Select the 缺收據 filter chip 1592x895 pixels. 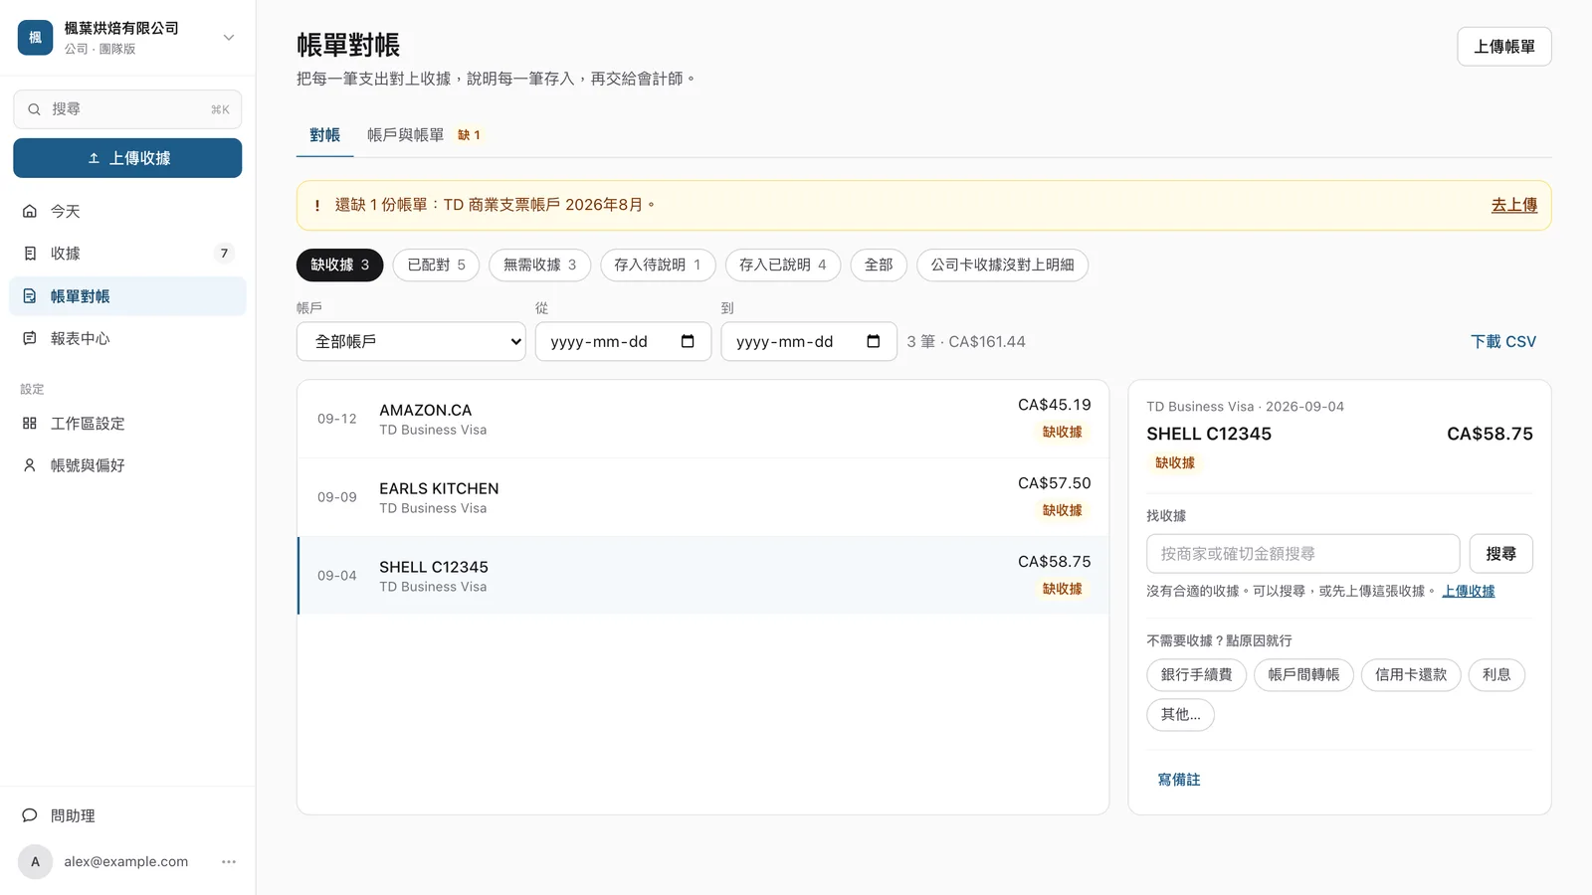(x=339, y=265)
